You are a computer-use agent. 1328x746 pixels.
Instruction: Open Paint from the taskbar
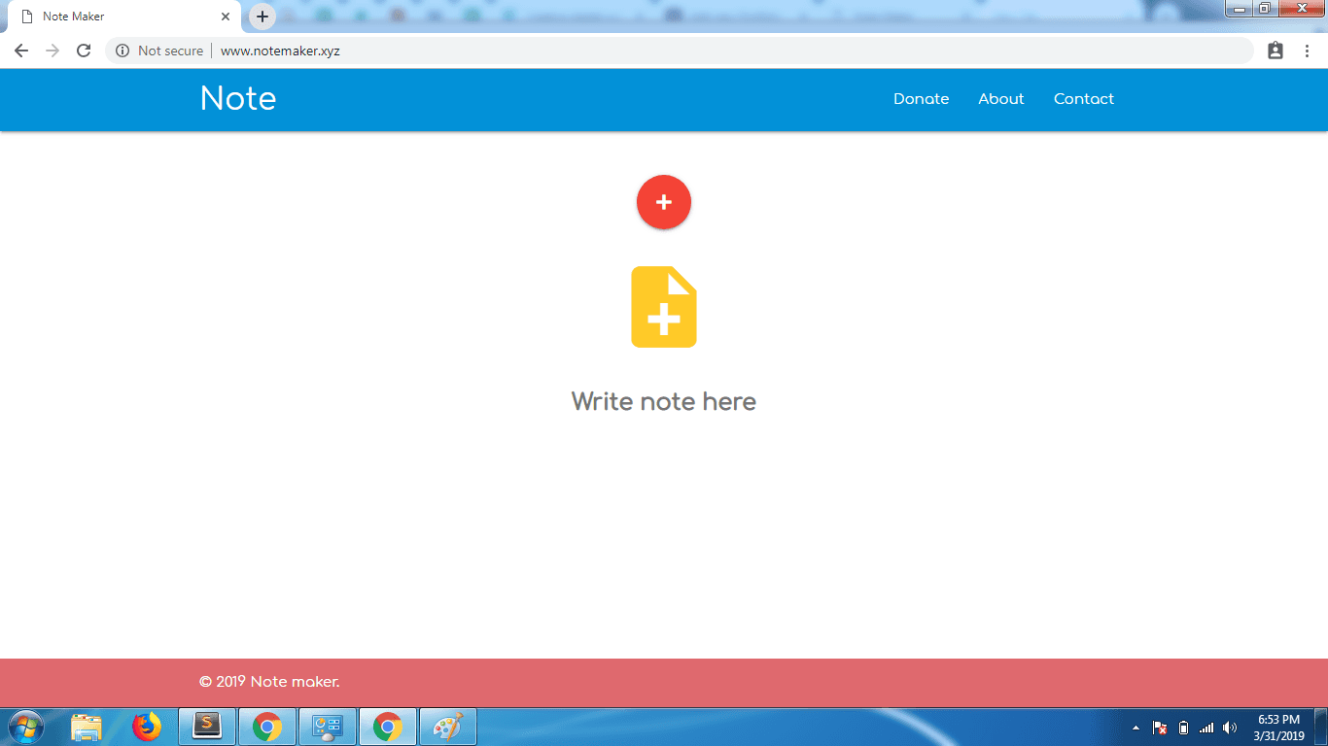447,727
